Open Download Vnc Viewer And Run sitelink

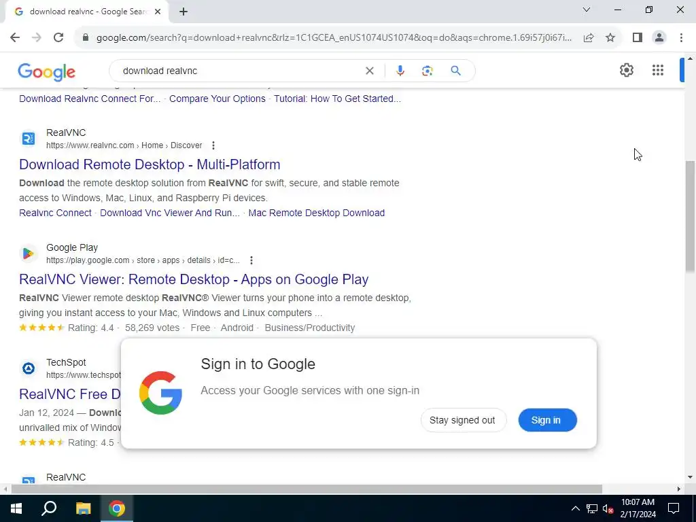pyautogui.click(x=169, y=213)
